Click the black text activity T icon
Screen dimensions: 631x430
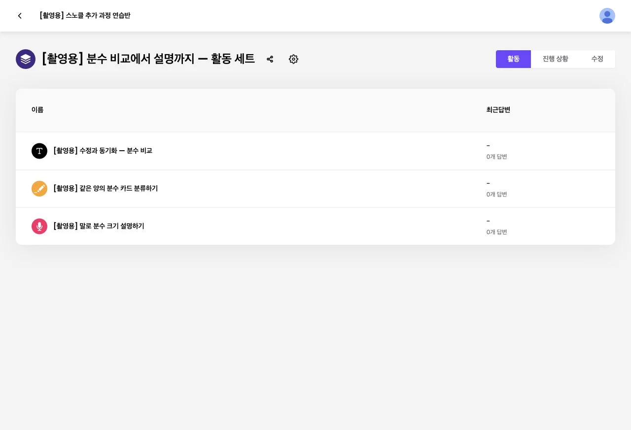39,151
